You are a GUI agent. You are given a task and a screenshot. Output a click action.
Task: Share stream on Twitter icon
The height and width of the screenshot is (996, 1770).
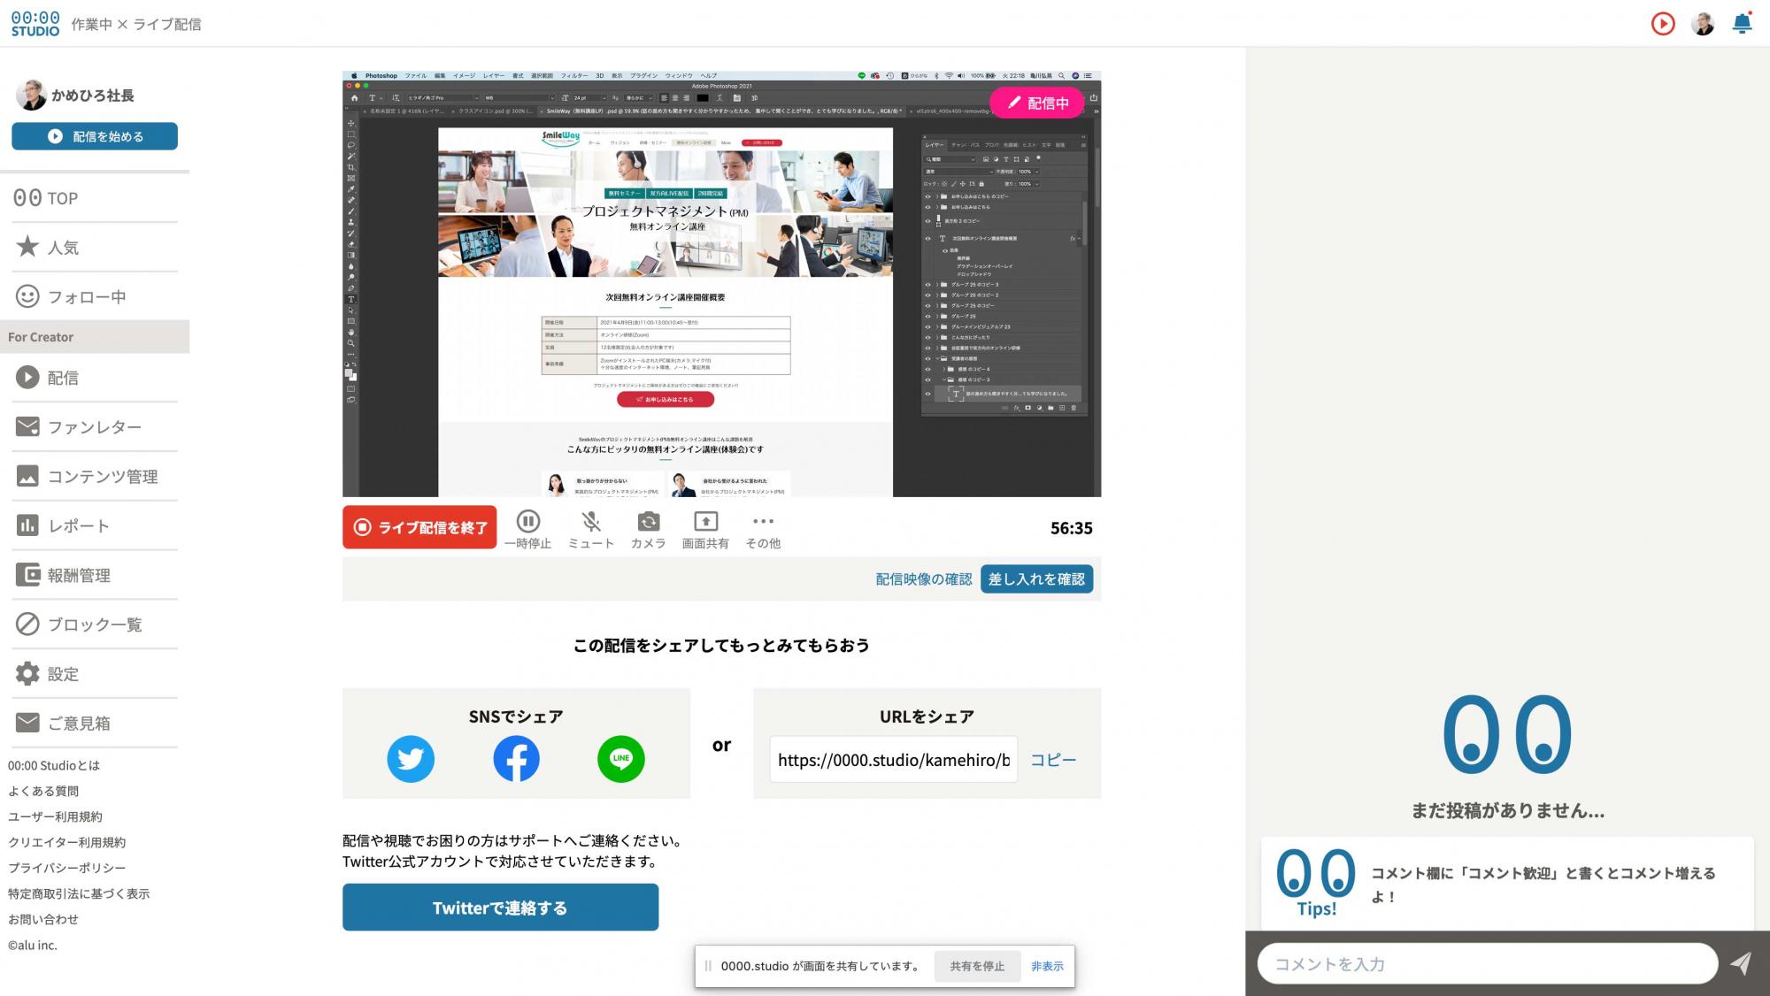pyautogui.click(x=411, y=759)
